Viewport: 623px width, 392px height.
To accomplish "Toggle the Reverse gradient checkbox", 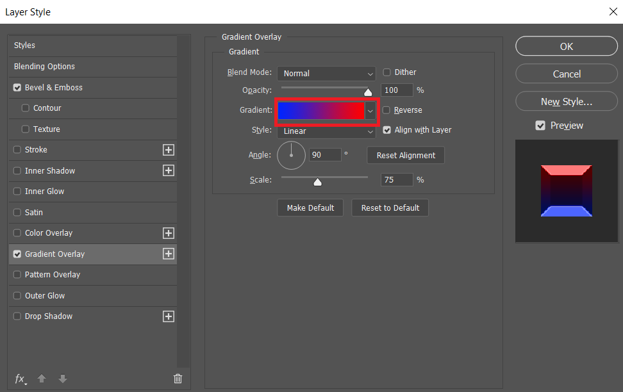I will pos(386,110).
